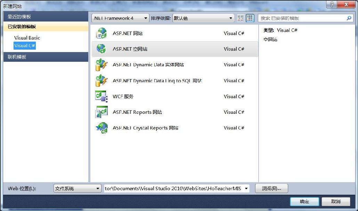Click the 搜索 已安装的模板 search field
This screenshot has height=211, width=358.
(305, 18)
